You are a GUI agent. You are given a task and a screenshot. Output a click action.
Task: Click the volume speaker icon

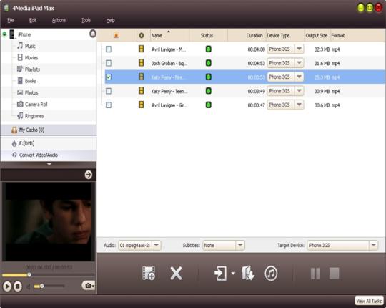pyautogui.click(x=29, y=287)
